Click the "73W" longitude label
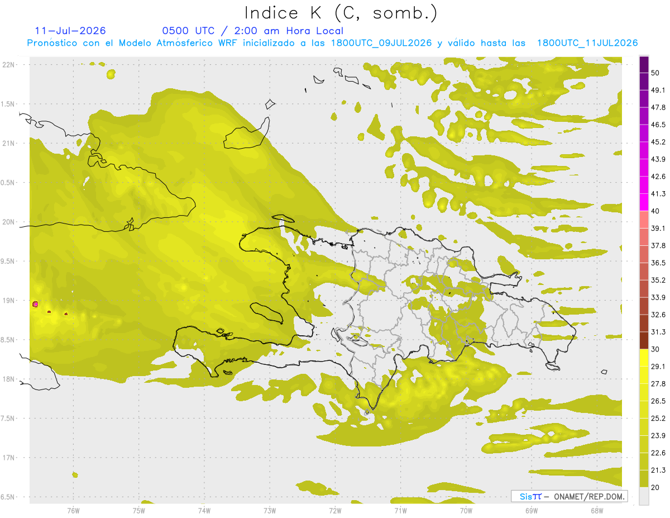 coord(270,511)
